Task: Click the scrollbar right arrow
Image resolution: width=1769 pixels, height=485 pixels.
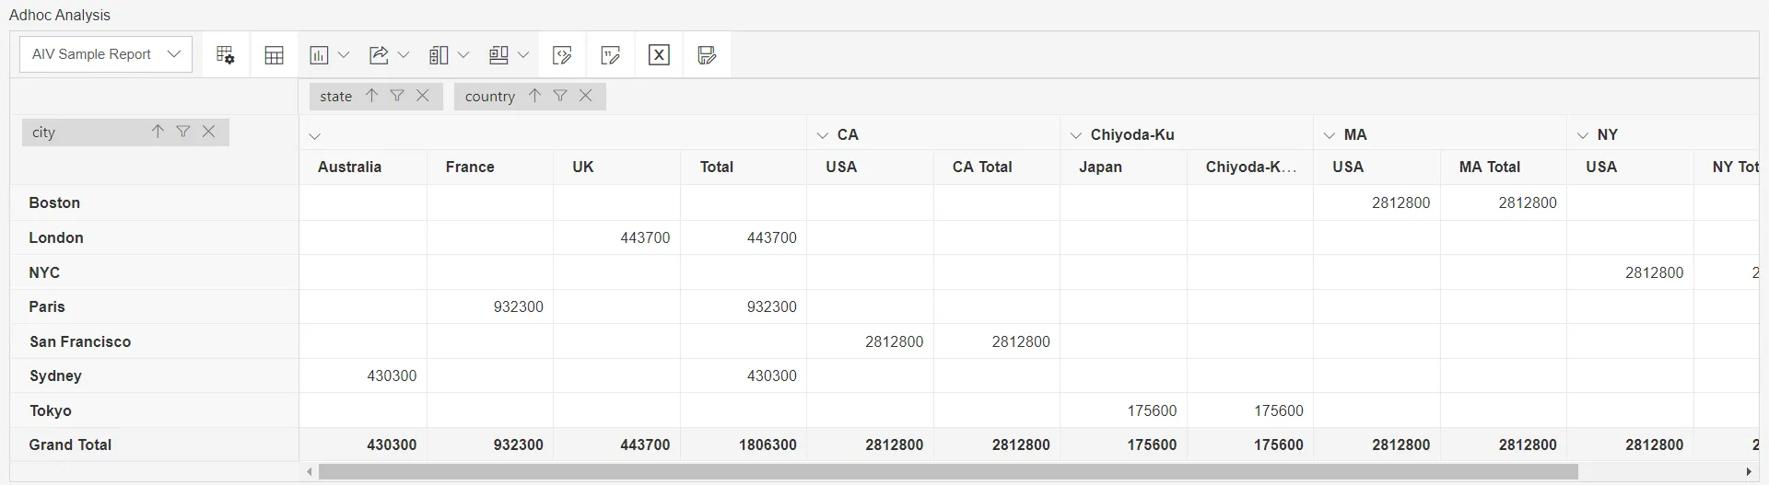Action: coord(1749,472)
